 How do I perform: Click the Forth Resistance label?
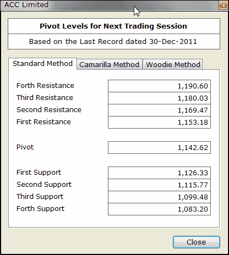[x=45, y=85]
